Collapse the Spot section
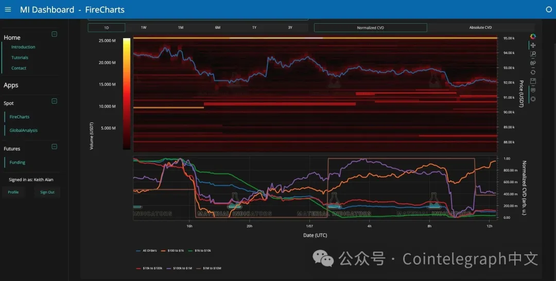This screenshot has height=281, width=556. pyautogui.click(x=54, y=101)
